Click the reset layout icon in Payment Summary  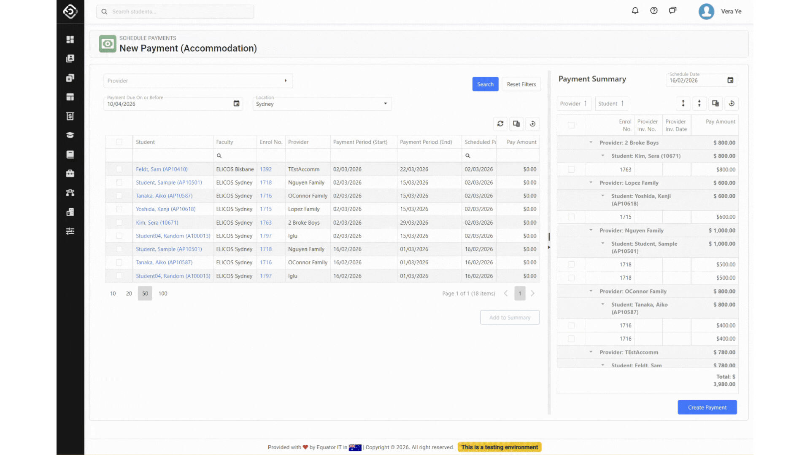click(x=732, y=104)
